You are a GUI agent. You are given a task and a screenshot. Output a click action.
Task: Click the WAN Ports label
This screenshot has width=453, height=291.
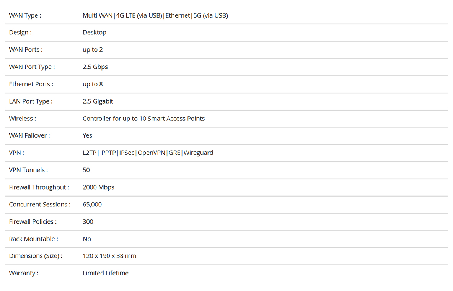(x=26, y=50)
